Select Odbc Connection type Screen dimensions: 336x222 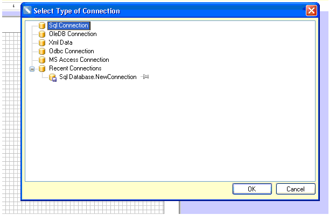[x=72, y=51]
